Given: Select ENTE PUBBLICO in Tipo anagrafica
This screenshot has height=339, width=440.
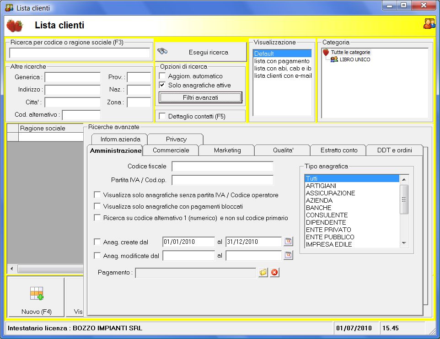Looking at the screenshot, I should pyautogui.click(x=352, y=237).
